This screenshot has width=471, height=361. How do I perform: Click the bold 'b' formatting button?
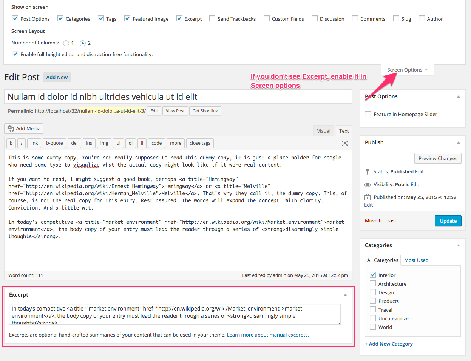(x=11, y=143)
